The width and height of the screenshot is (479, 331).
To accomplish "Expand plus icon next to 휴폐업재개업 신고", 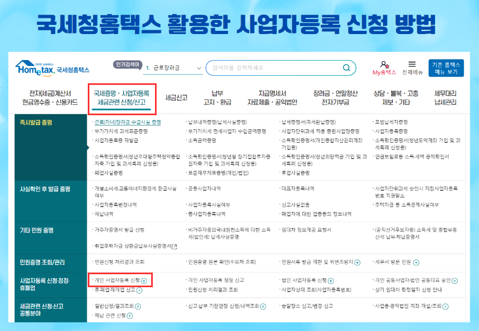I will tap(139, 290).
